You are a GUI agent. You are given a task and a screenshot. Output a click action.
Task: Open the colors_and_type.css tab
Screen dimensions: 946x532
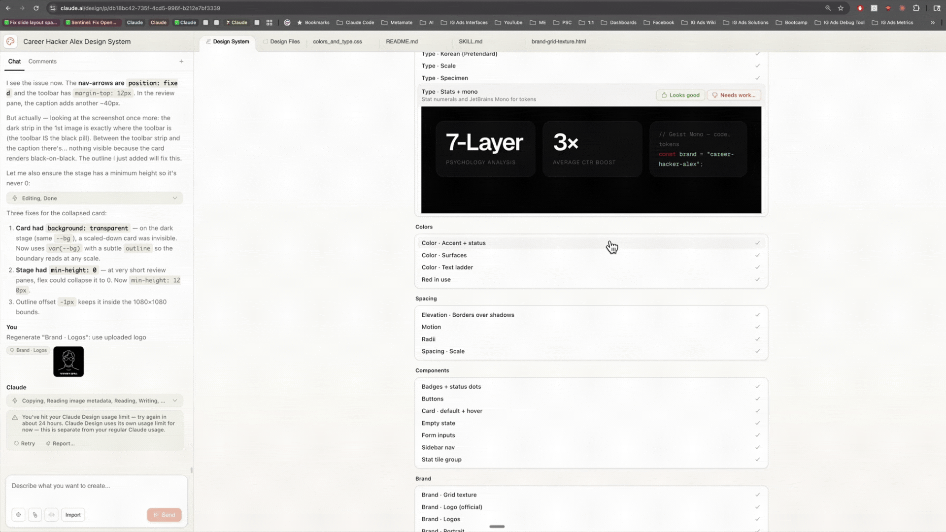(338, 41)
